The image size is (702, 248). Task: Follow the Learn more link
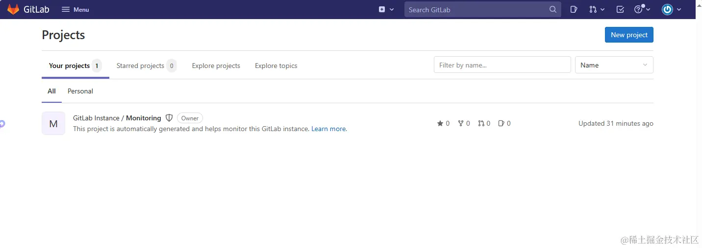click(329, 129)
